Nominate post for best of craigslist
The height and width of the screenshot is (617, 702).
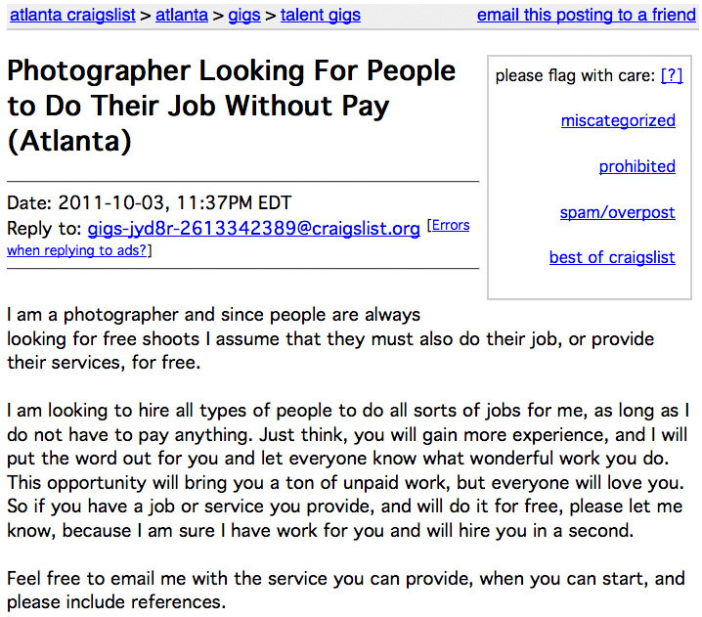click(612, 257)
